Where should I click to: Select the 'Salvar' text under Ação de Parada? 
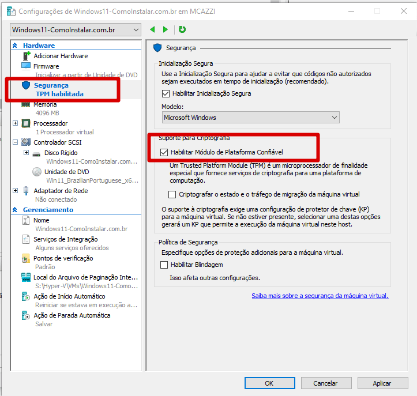click(44, 324)
